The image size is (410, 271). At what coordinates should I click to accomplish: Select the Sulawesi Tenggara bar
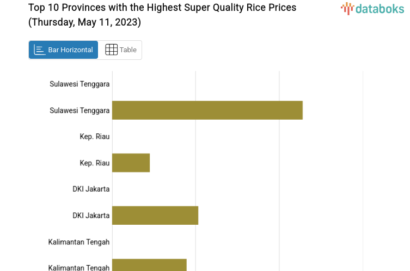(207, 110)
